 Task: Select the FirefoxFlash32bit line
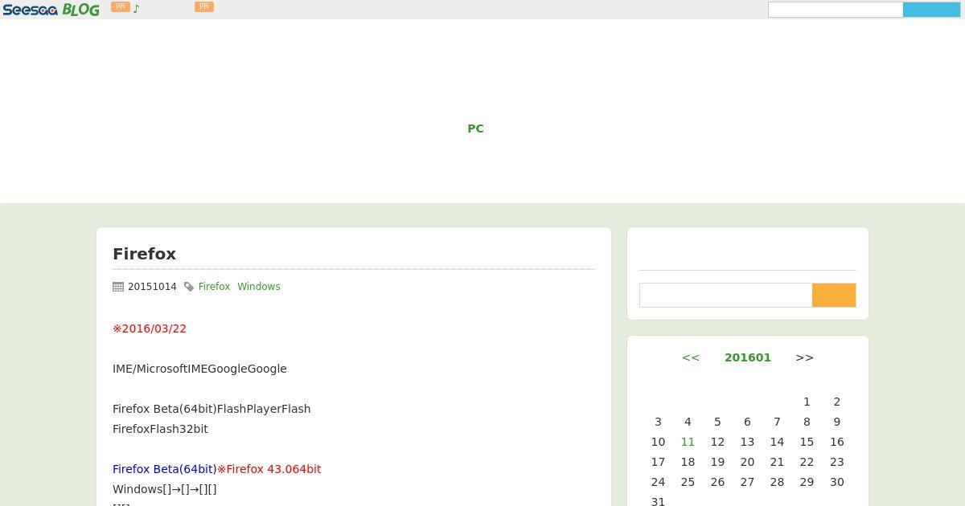(160, 429)
